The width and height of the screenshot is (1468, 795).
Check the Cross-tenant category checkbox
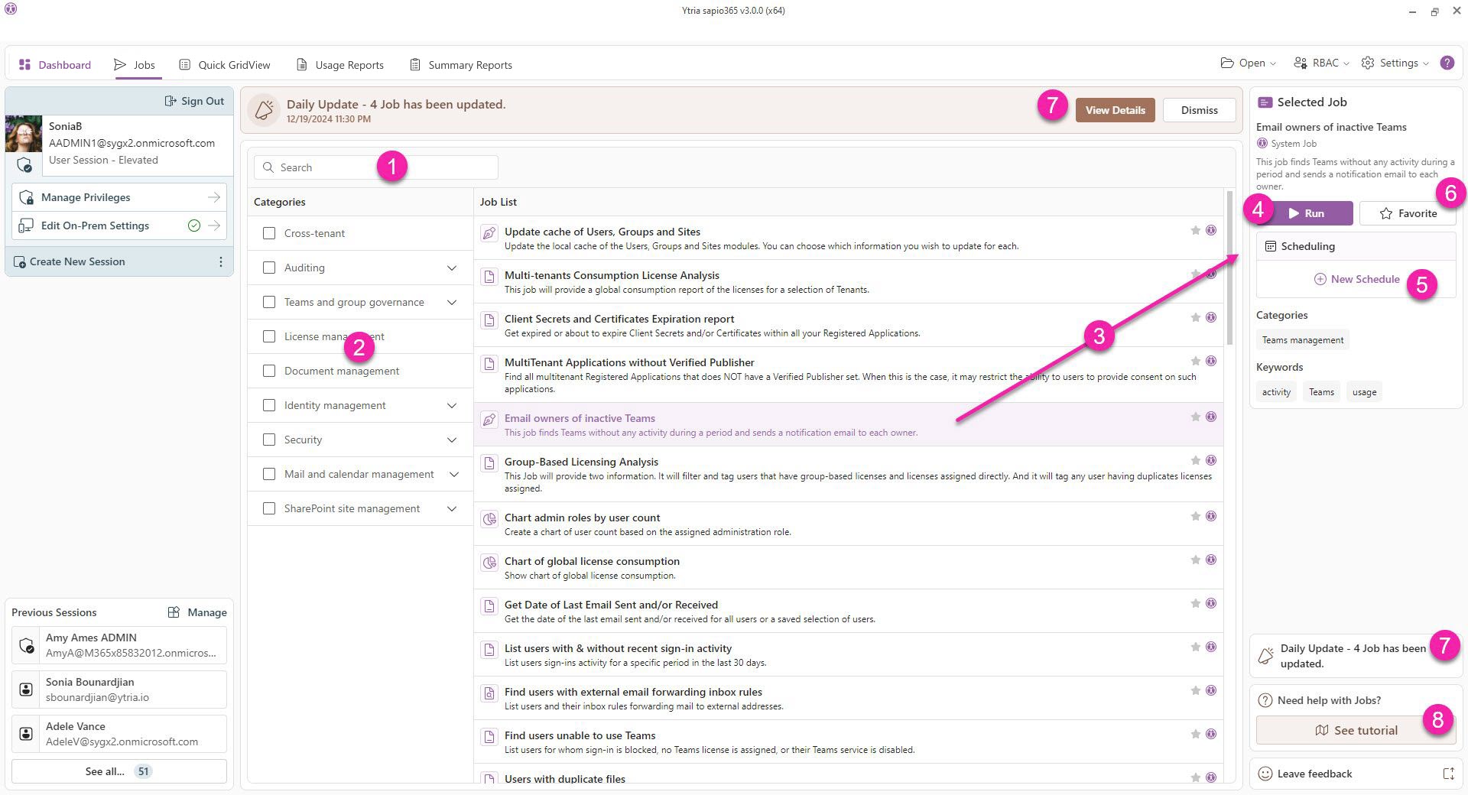(269, 234)
